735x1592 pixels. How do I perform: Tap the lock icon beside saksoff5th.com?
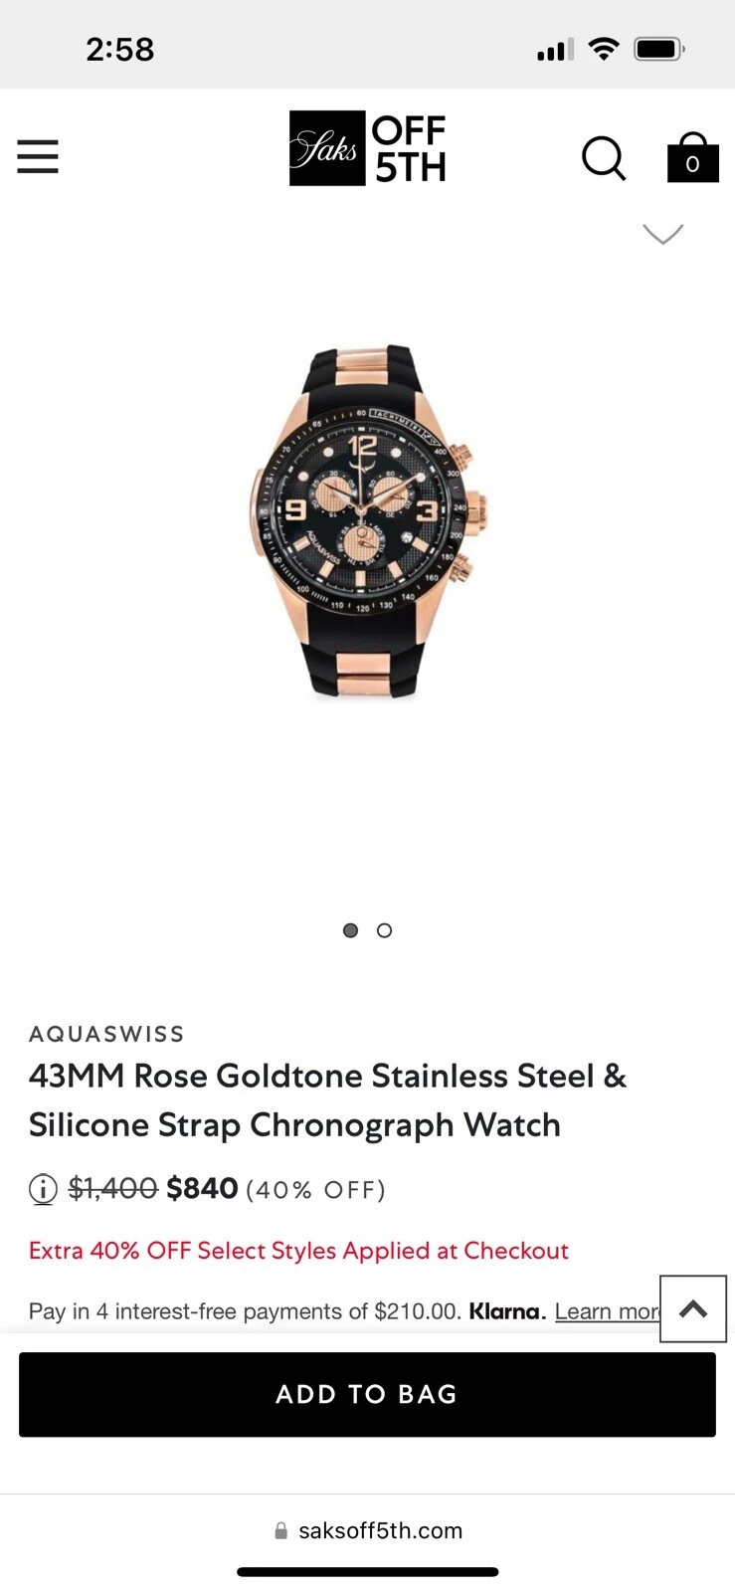point(281,1530)
